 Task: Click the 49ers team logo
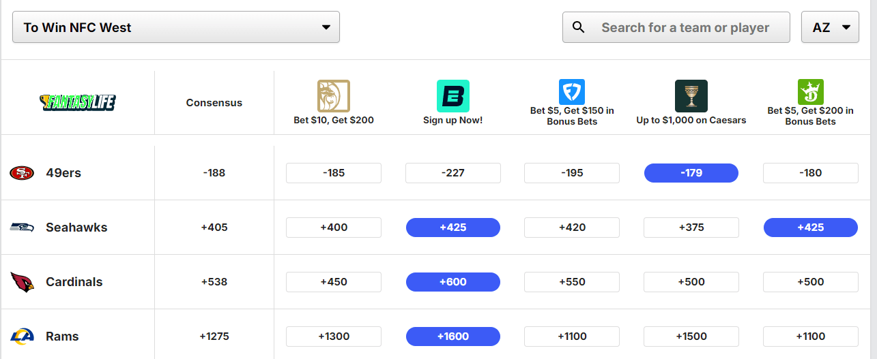(x=22, y=173)
